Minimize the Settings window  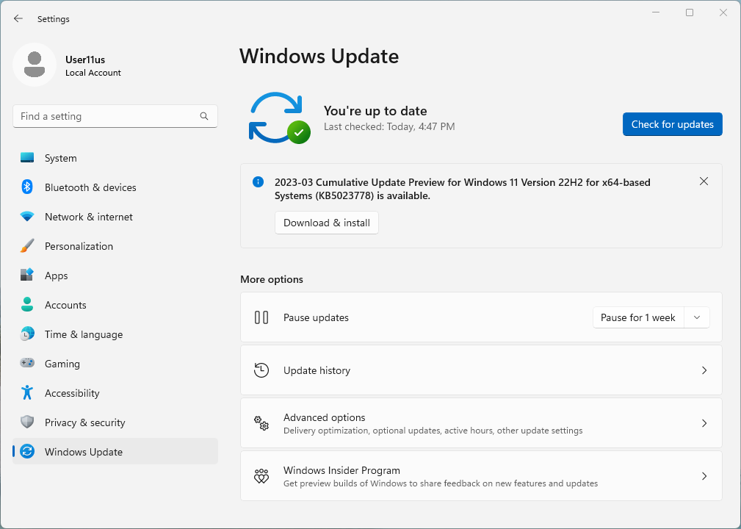click(x=656, y=12)
